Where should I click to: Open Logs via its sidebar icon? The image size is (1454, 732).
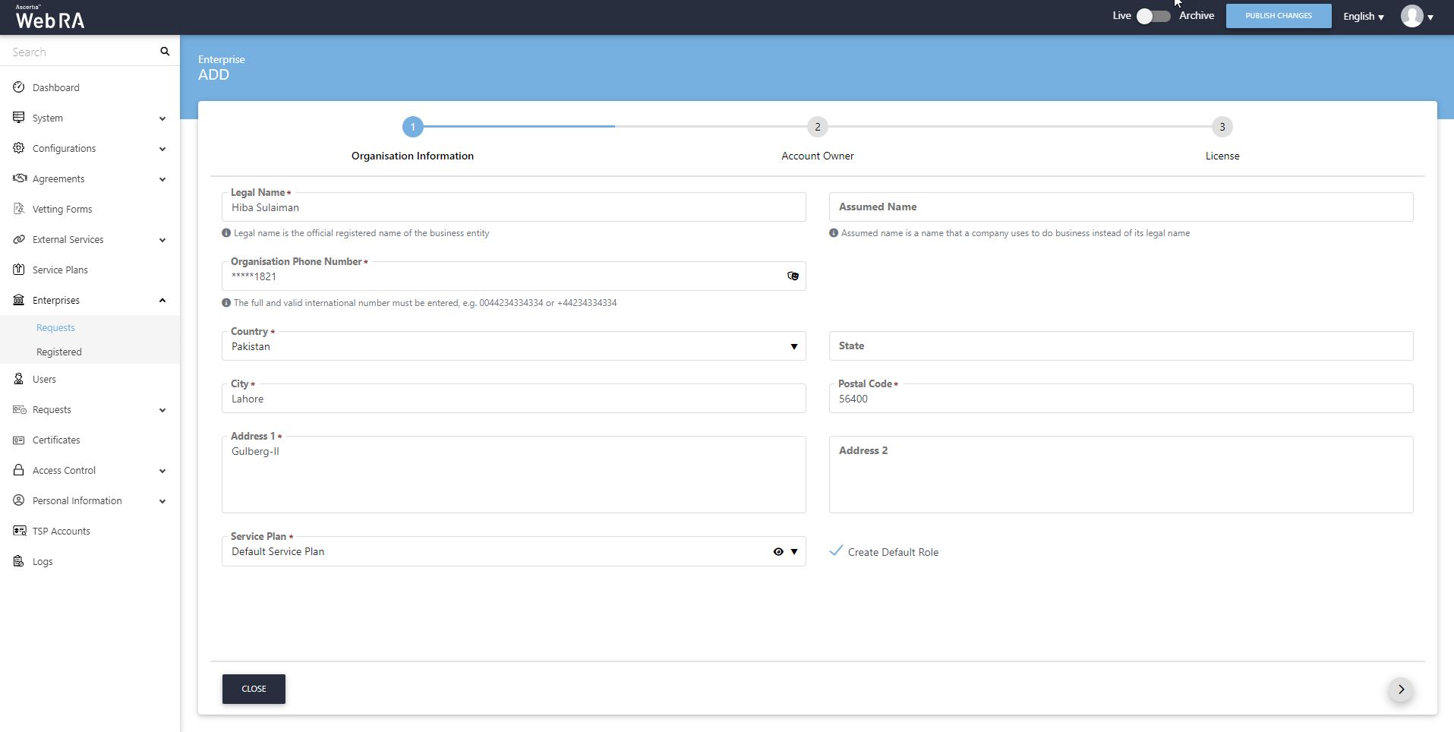(x=19, y=561)
